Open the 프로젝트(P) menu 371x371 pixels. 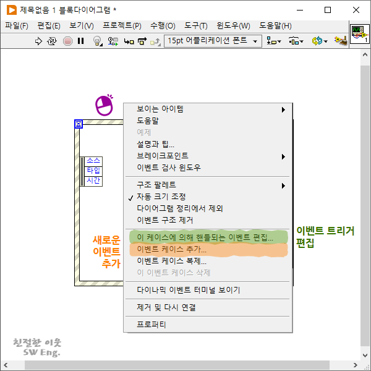122,25
